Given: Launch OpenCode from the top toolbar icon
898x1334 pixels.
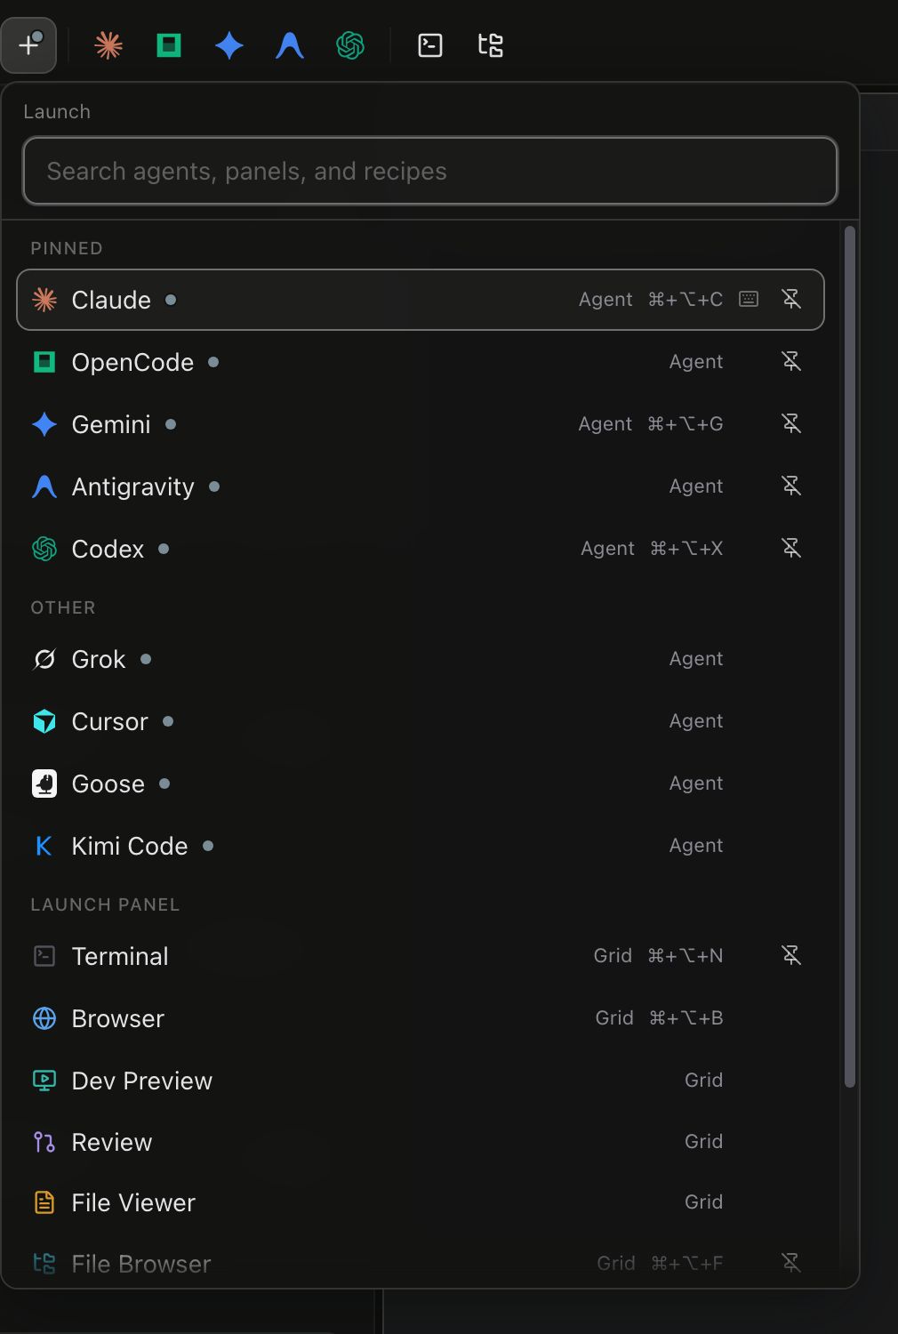Looking at the screenshot, I should click(169, 45).
